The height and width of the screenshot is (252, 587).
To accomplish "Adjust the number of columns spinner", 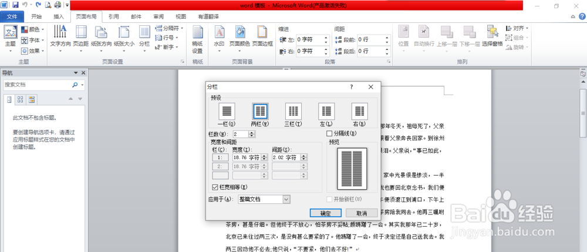I will click(x=252, y=134).
